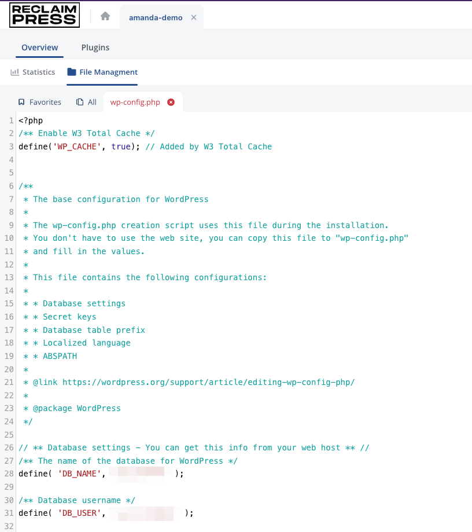
Task: Select the wp-config.php file tab
Action: point(135,102)
